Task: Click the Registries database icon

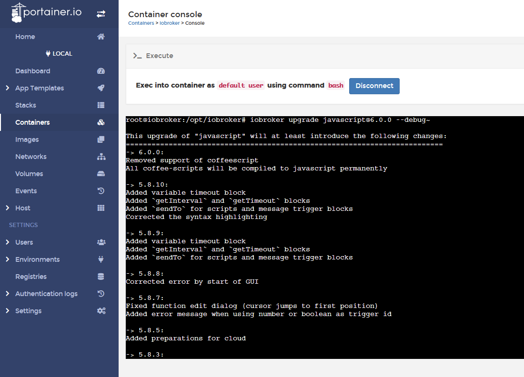Action: (101, 277)
